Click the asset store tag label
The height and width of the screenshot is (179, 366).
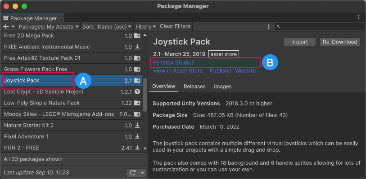tap(224, 54)
